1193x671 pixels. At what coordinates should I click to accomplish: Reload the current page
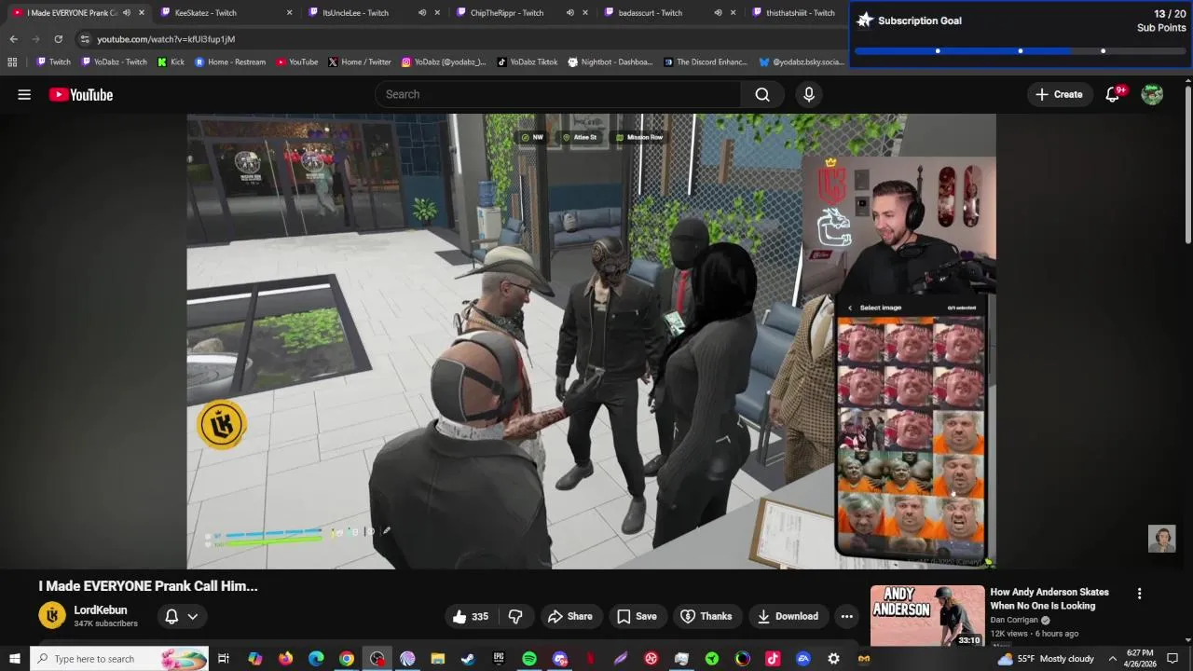pyautogui.click(x=58, y=39)
